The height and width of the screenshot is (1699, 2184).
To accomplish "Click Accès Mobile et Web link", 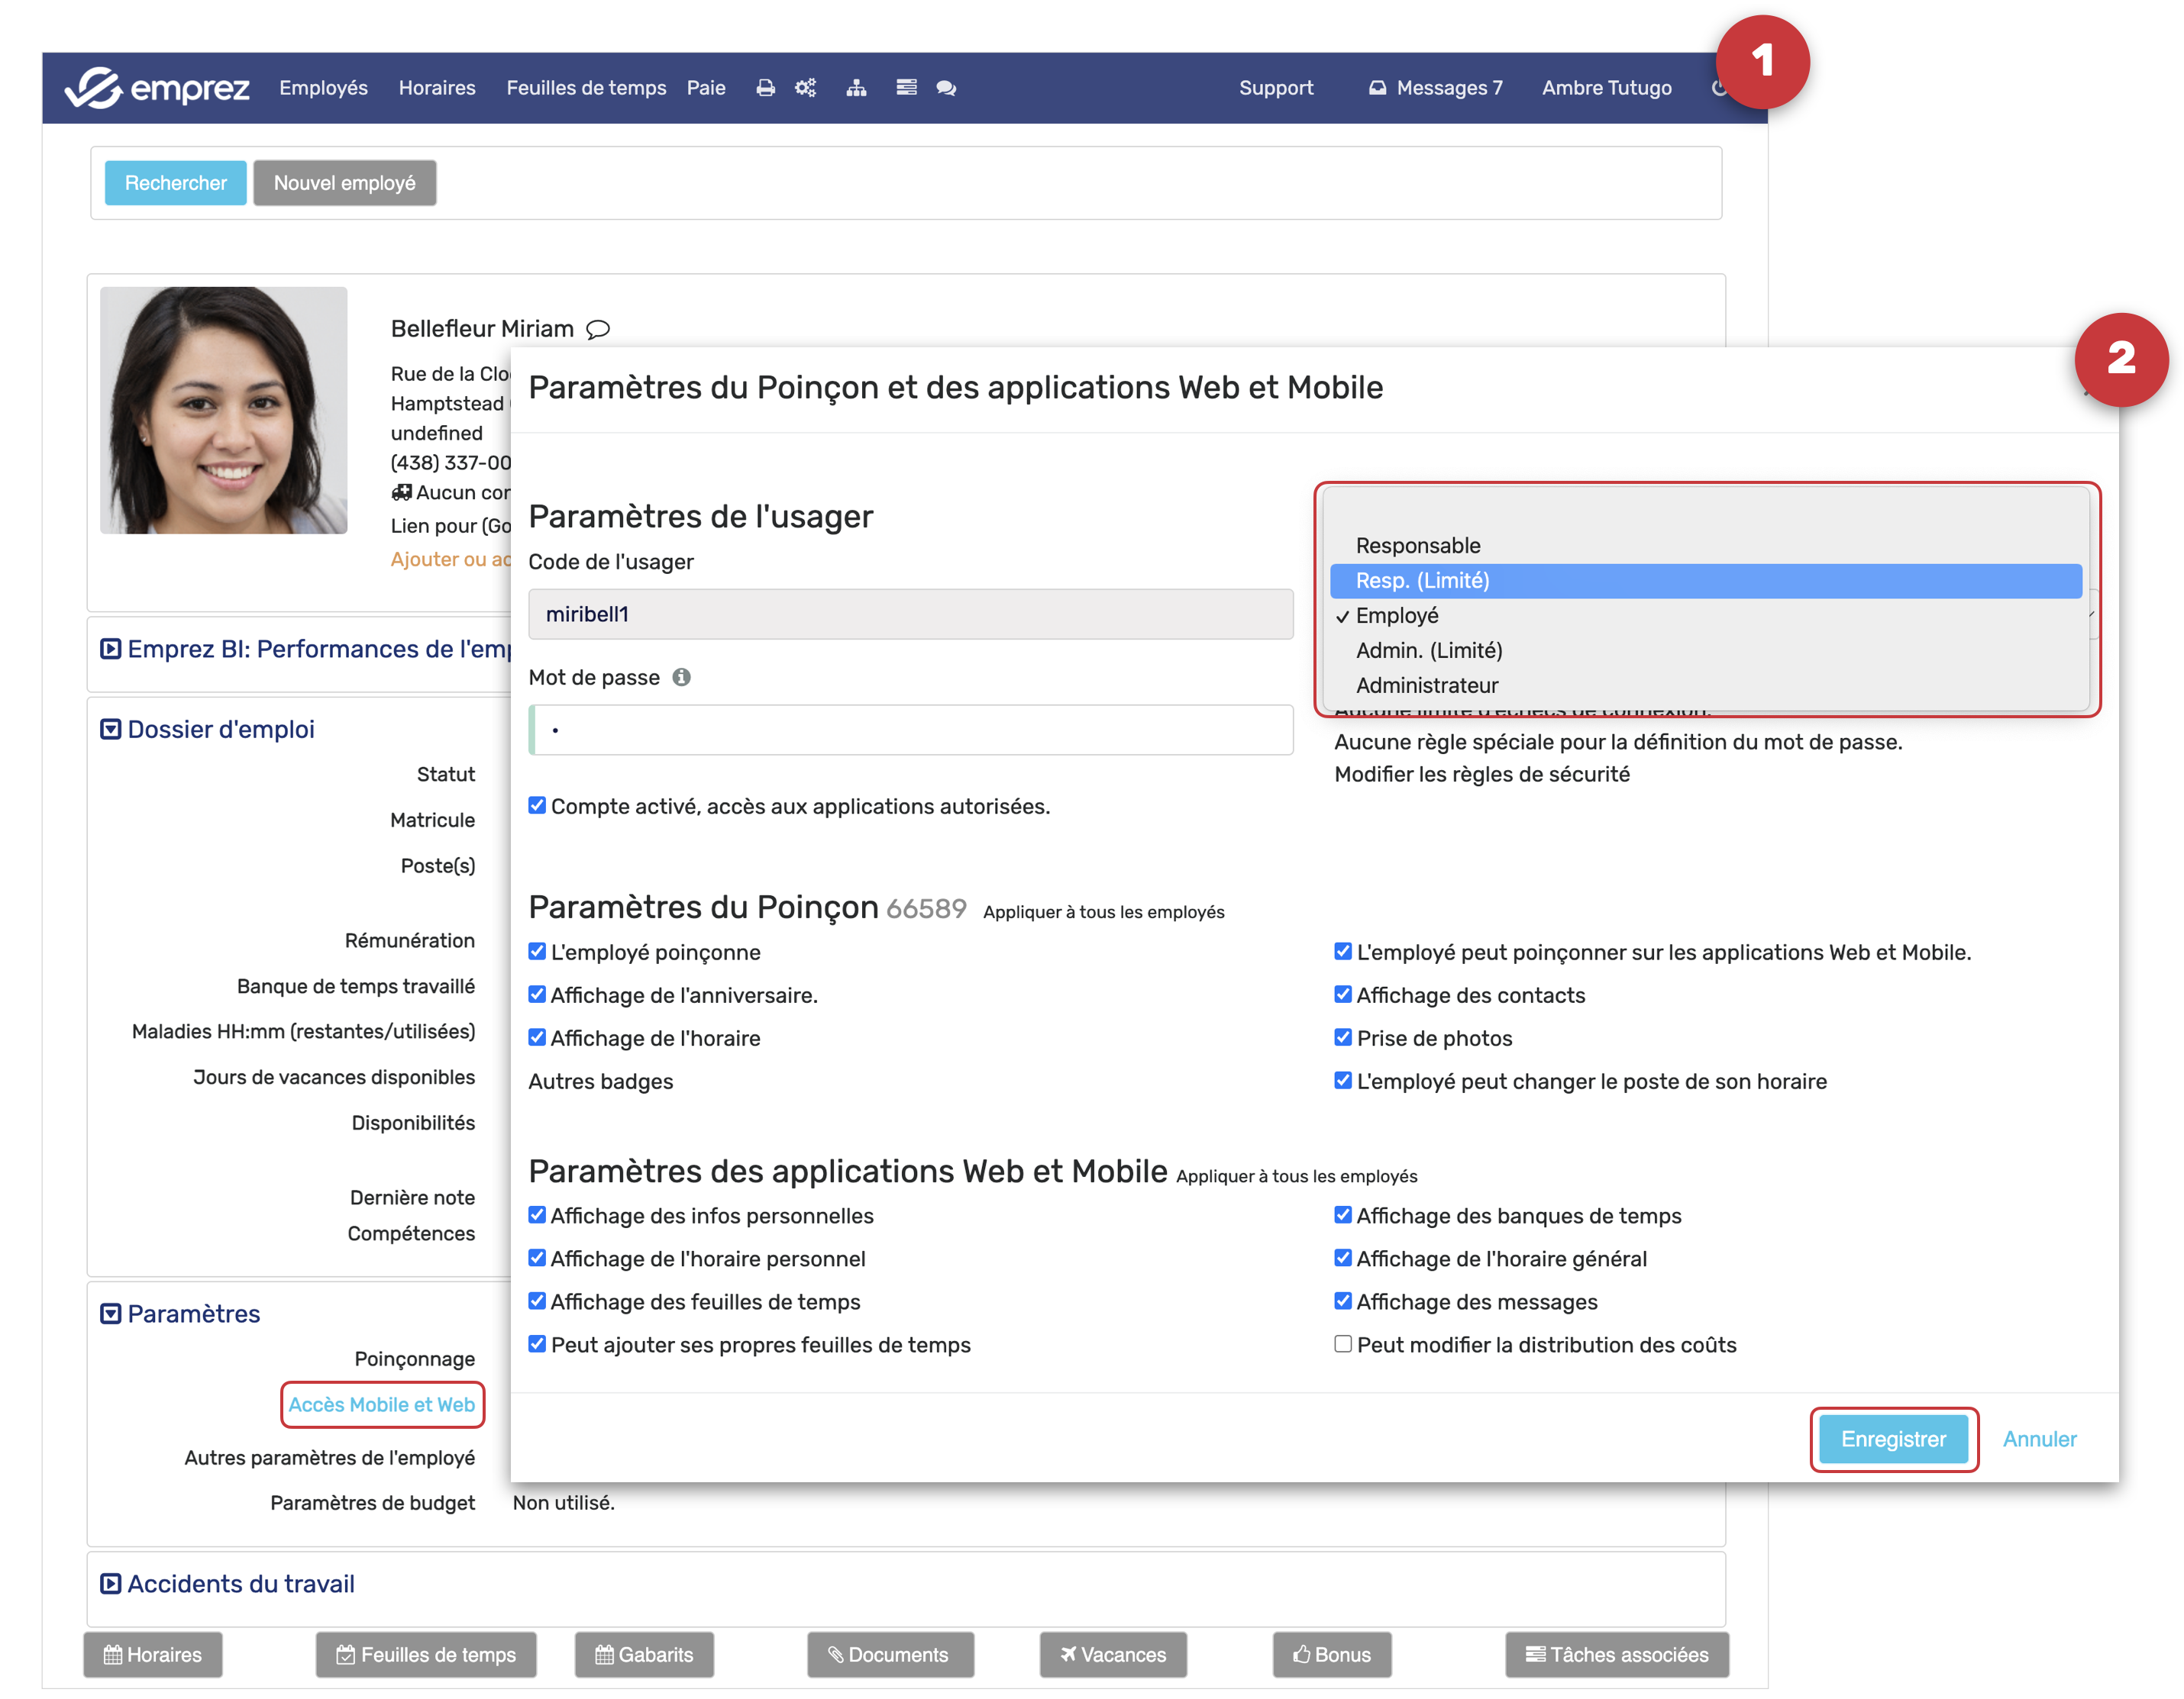I will 381,1404.
